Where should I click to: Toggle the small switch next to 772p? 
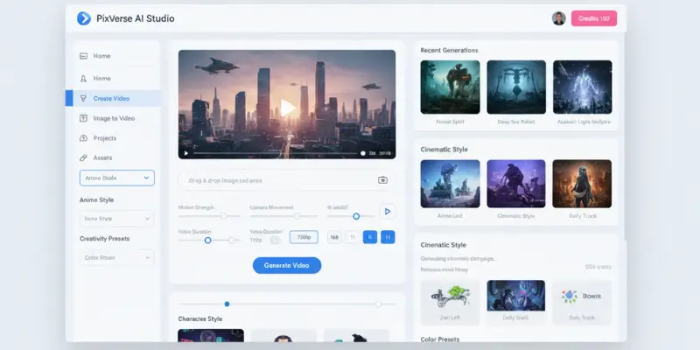pos(275,240)
